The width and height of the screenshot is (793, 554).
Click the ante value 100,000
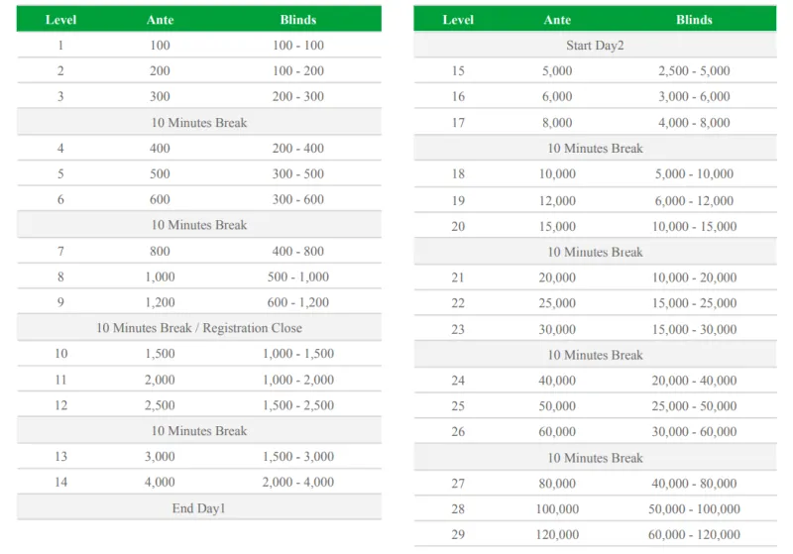557,508
